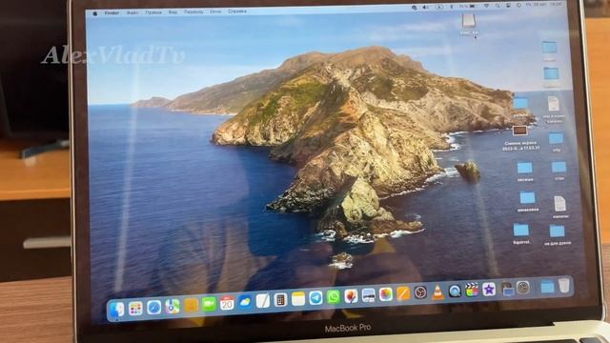Launch QuickTime Player from the Dock
Viewport: 610px width, 343px height.
[455, 291]
